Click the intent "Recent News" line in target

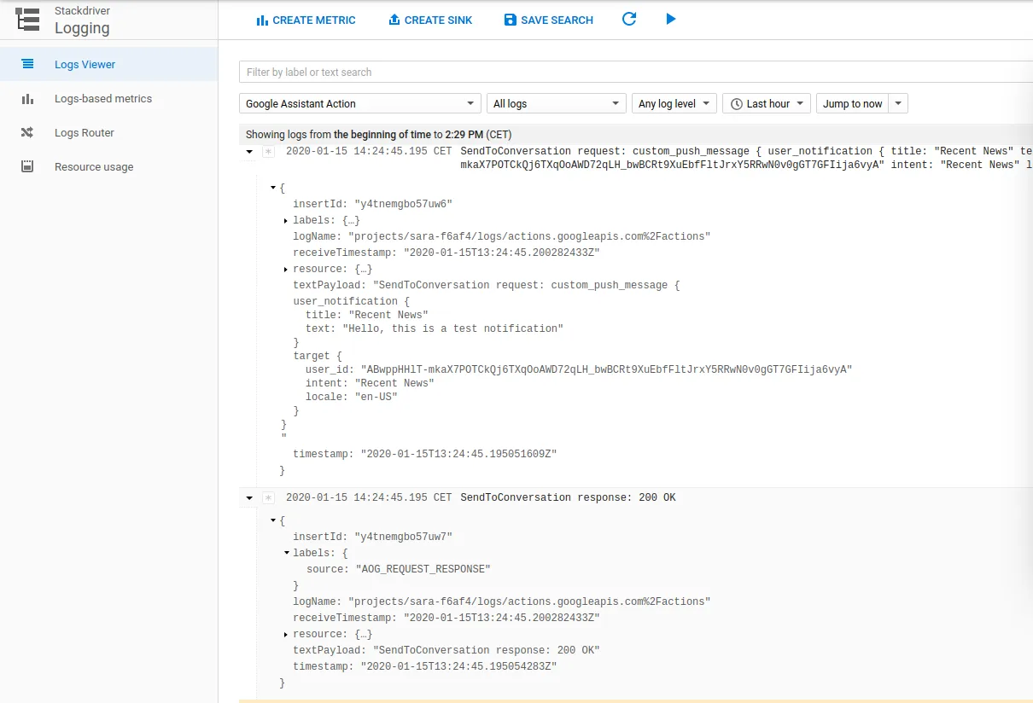370,383
